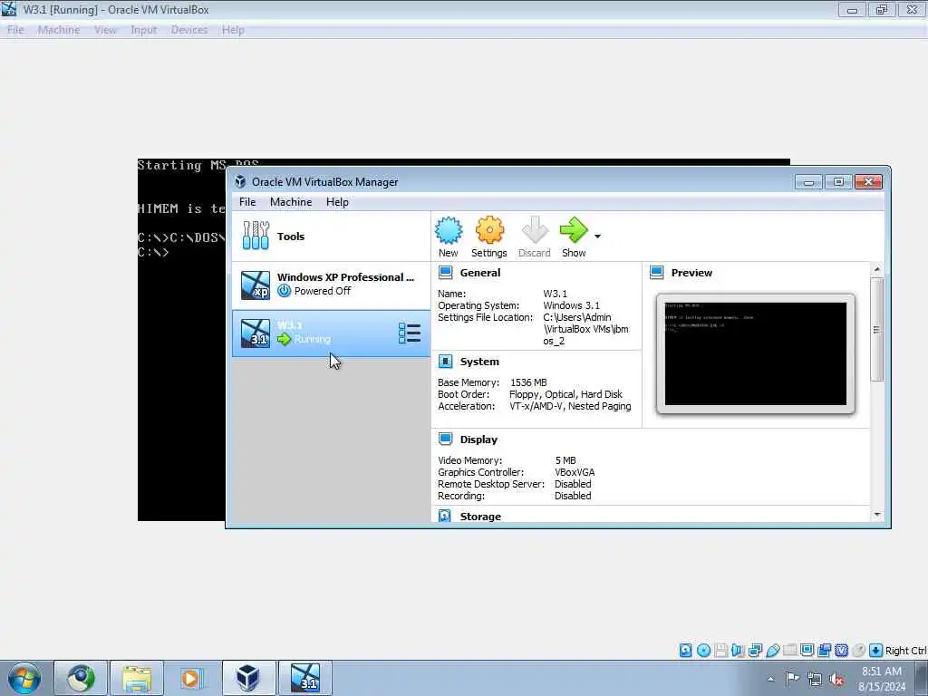
Task: Click the W3.1 machine menu list icon
Action: click(410, 333)
